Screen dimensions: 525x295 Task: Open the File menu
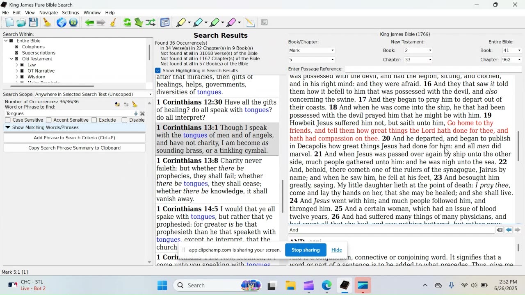[x=5, y=13]
